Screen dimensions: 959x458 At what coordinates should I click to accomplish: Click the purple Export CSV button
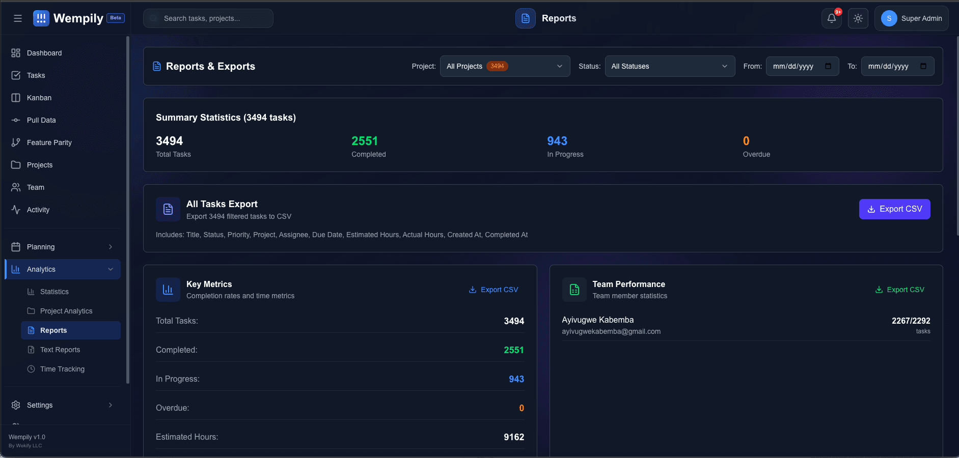894,209
